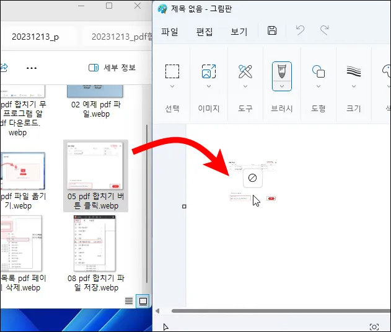Switch to the 20231213_pdf합 Explorer tab
Image resolution: width=391 pixels, height=332 pixels.
point(118,37)
